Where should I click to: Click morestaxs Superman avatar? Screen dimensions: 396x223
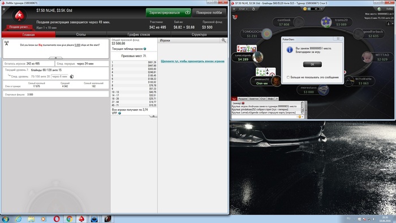click(324, 90)
